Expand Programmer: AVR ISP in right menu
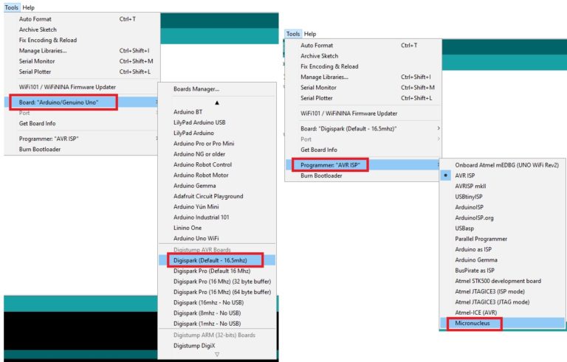Viewport: 567px width, 362px height. (363, 165)
